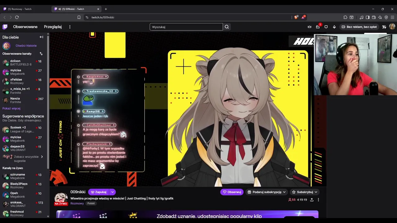Open the browser extensions puzzle icon
The image size is (397, 223).
345,17
